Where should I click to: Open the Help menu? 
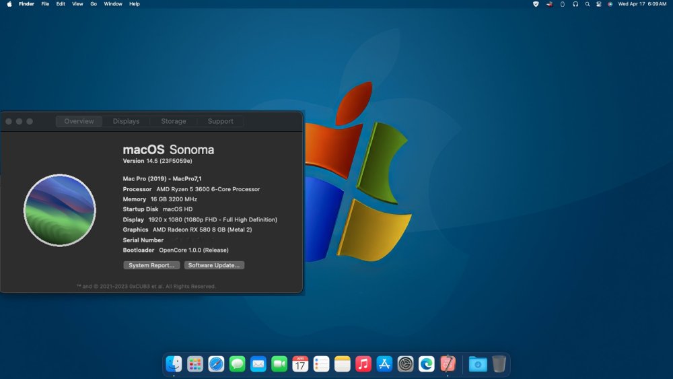click(x=135, y=4)
